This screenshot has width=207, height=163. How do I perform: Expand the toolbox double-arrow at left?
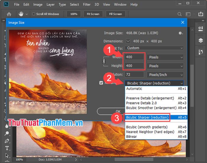(x=4, y=21)
